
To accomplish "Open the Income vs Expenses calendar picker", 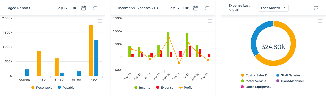I will [195, 8].
